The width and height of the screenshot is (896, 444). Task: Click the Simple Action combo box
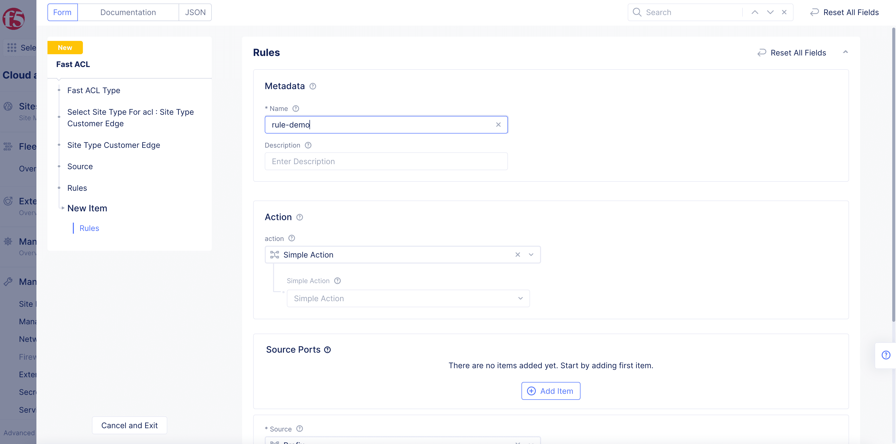[x=402, y=255]
